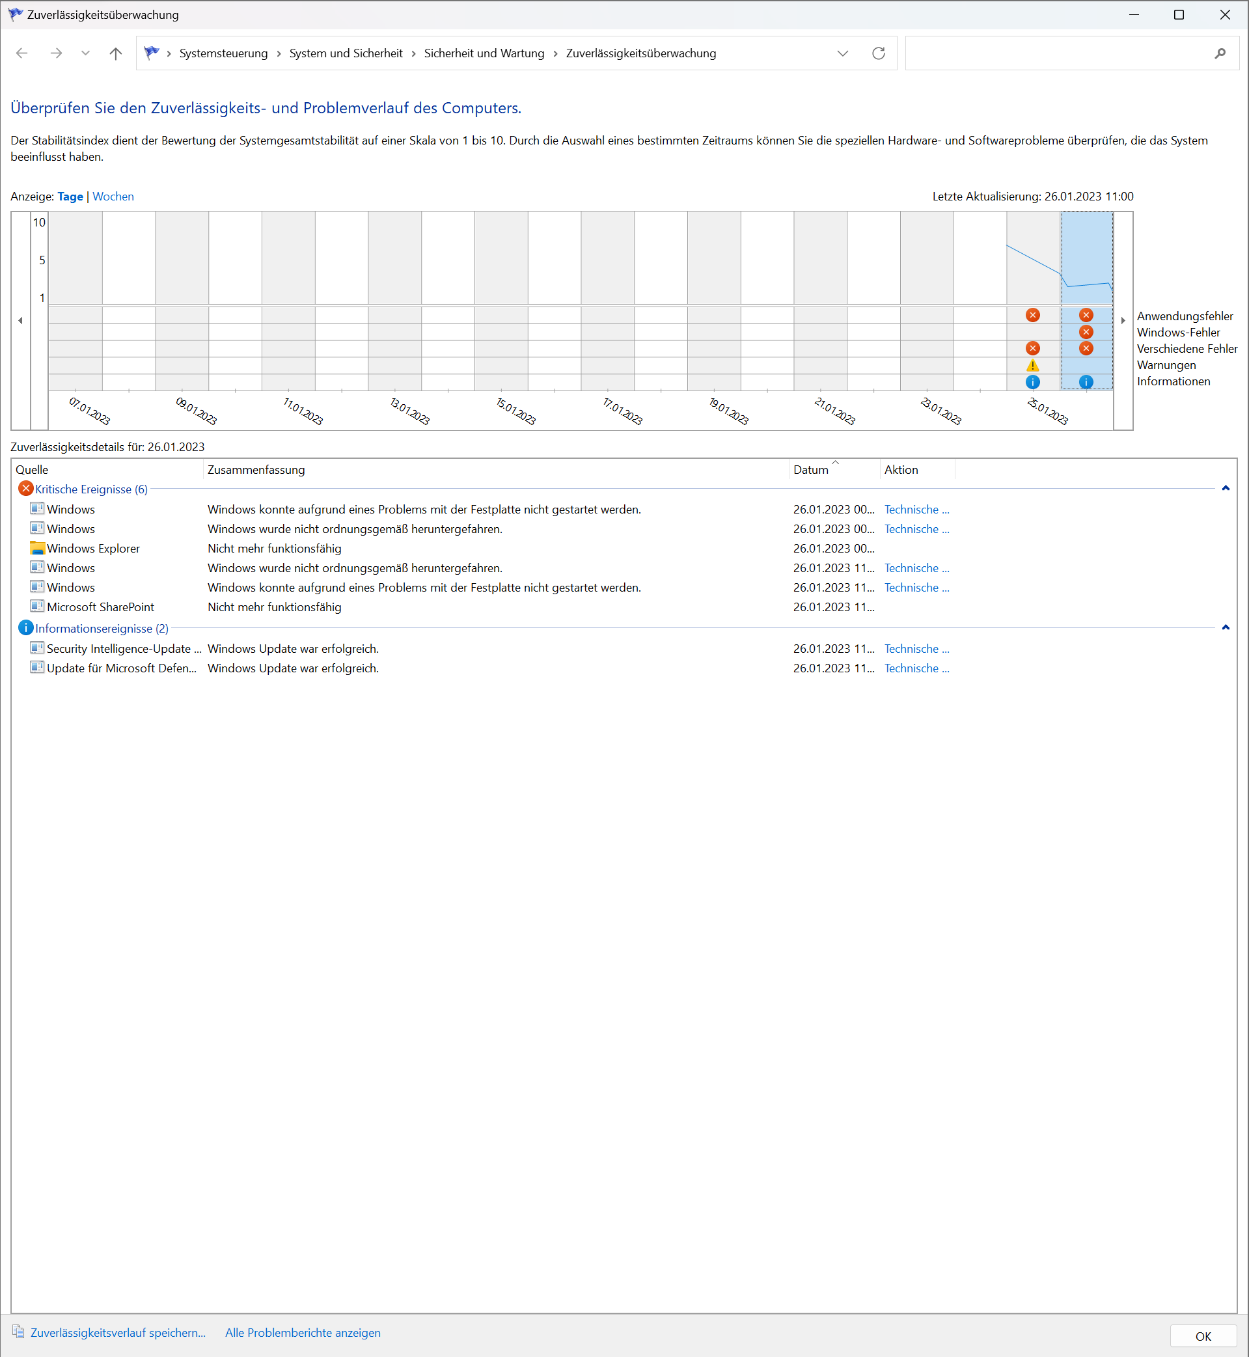
Task: Go back with the navigation arrow
Action: coord(21,53)
